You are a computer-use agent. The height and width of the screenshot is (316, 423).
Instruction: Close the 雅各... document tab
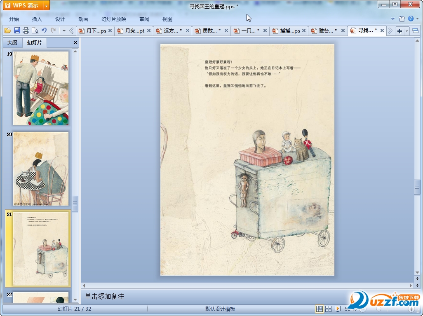click(x=343, y=31)
